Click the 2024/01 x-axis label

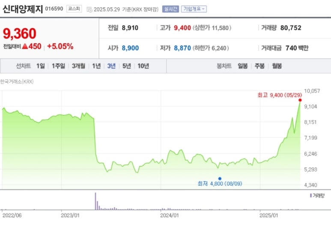pyautogui.click(x=169, y=216)
